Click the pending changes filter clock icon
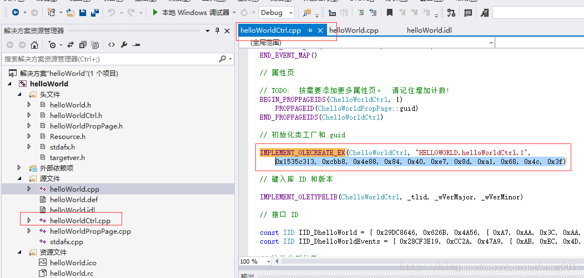 click(52, 45)
